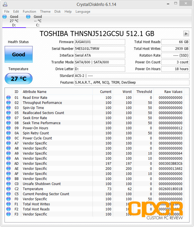The height and width of the screenshot is (227, 194).
Task: Click the status orb for Temperature row C2
Action: point(8,189)
